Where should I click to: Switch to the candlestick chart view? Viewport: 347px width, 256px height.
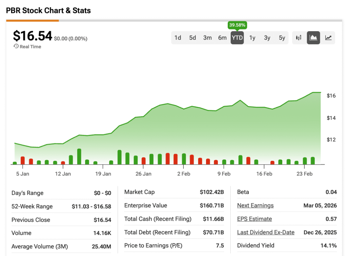299,38
